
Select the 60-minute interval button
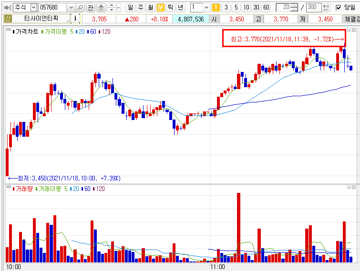pyautogui.click(x=266, y=8)
